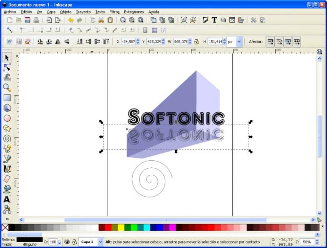Select the Node edit tool
This screenshot has width=327, height=248.
[7, 68]
